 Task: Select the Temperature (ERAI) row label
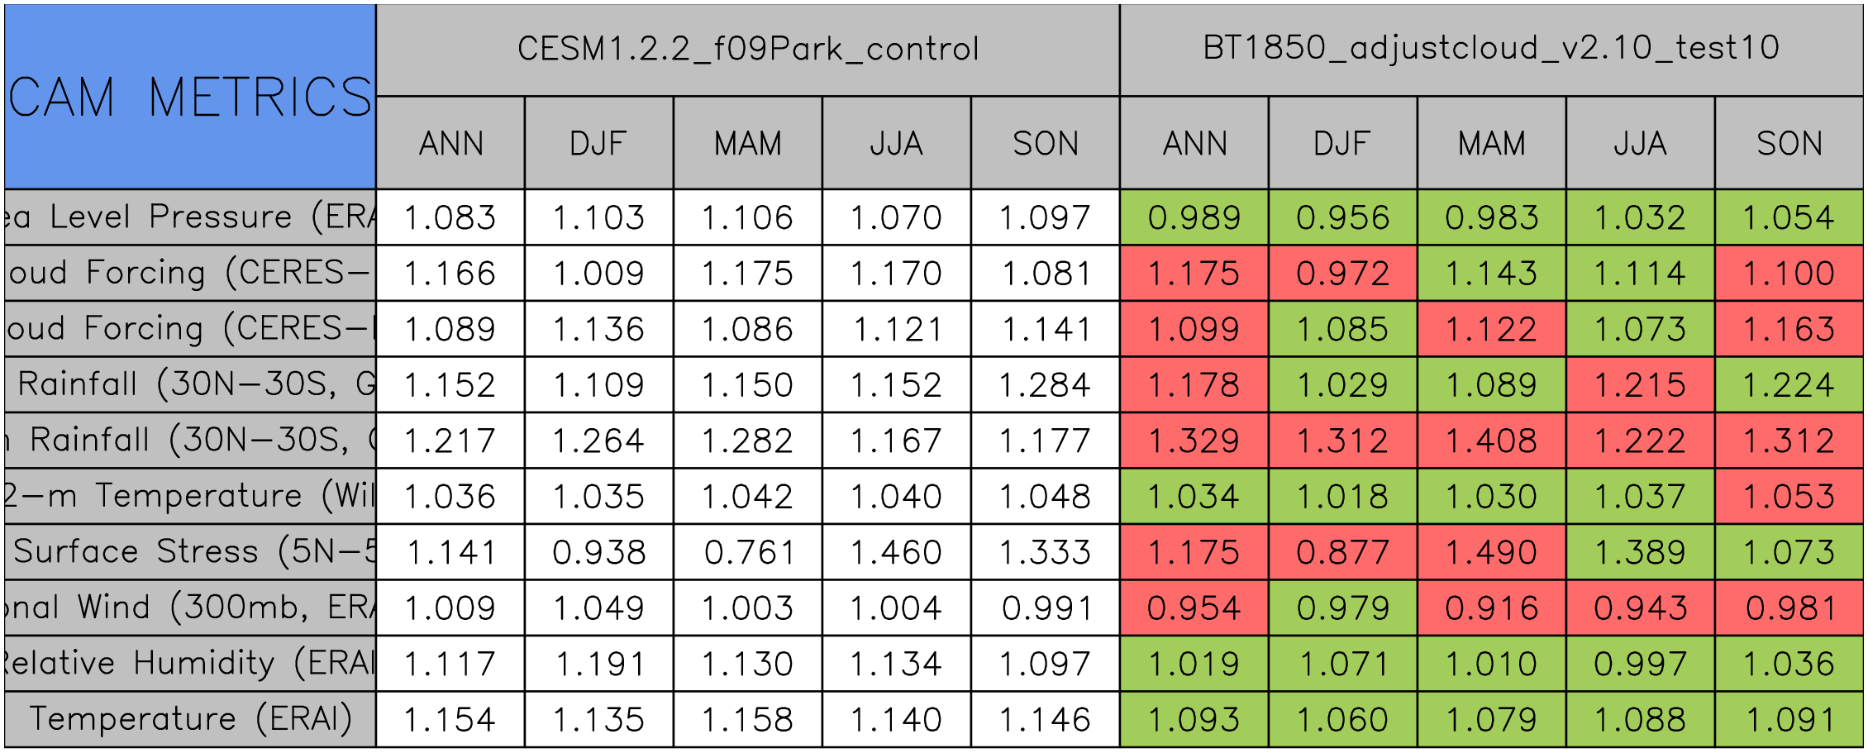(x=190, y=719)
